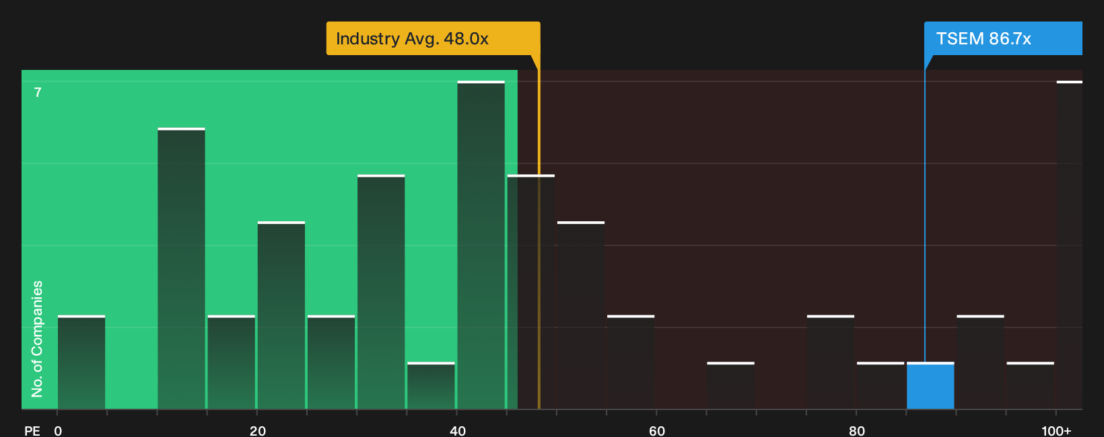Viewport: 1104px width, 437px height.
Task: Click the bar for PE 90-95
Action: tap(980, 362)
